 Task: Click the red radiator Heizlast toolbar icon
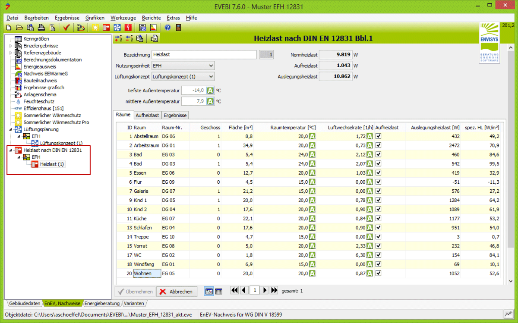(106, 28)
